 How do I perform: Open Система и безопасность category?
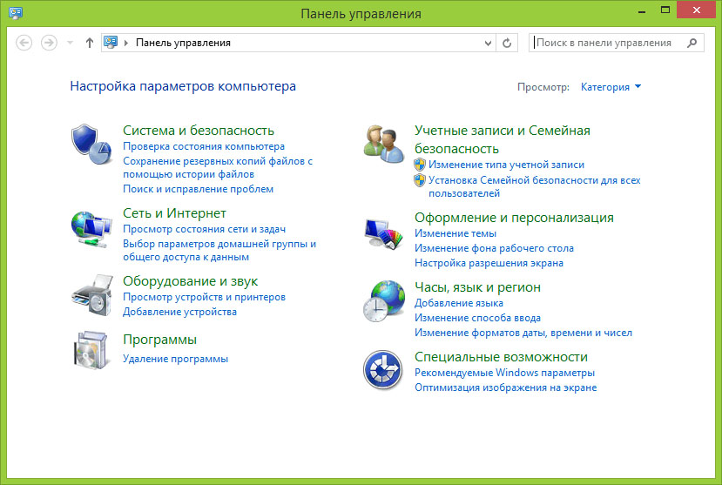click(x=199, y=131)
